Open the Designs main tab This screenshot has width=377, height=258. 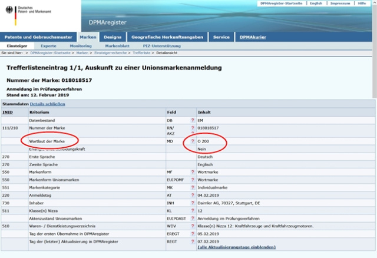[x=112, y=37]
